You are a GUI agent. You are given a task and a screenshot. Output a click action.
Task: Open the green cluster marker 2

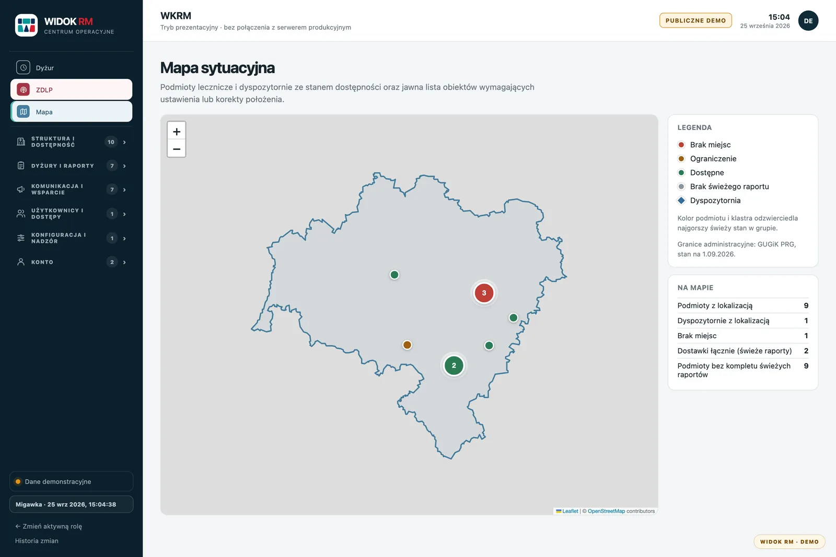[x=454, y=365]
